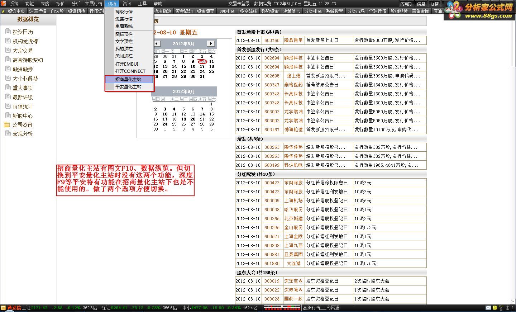
Task: Click the folder icon beside 公司资讯
Action: coord(7,124)
